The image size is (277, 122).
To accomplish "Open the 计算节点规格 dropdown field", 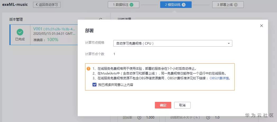I will [173, 43].
